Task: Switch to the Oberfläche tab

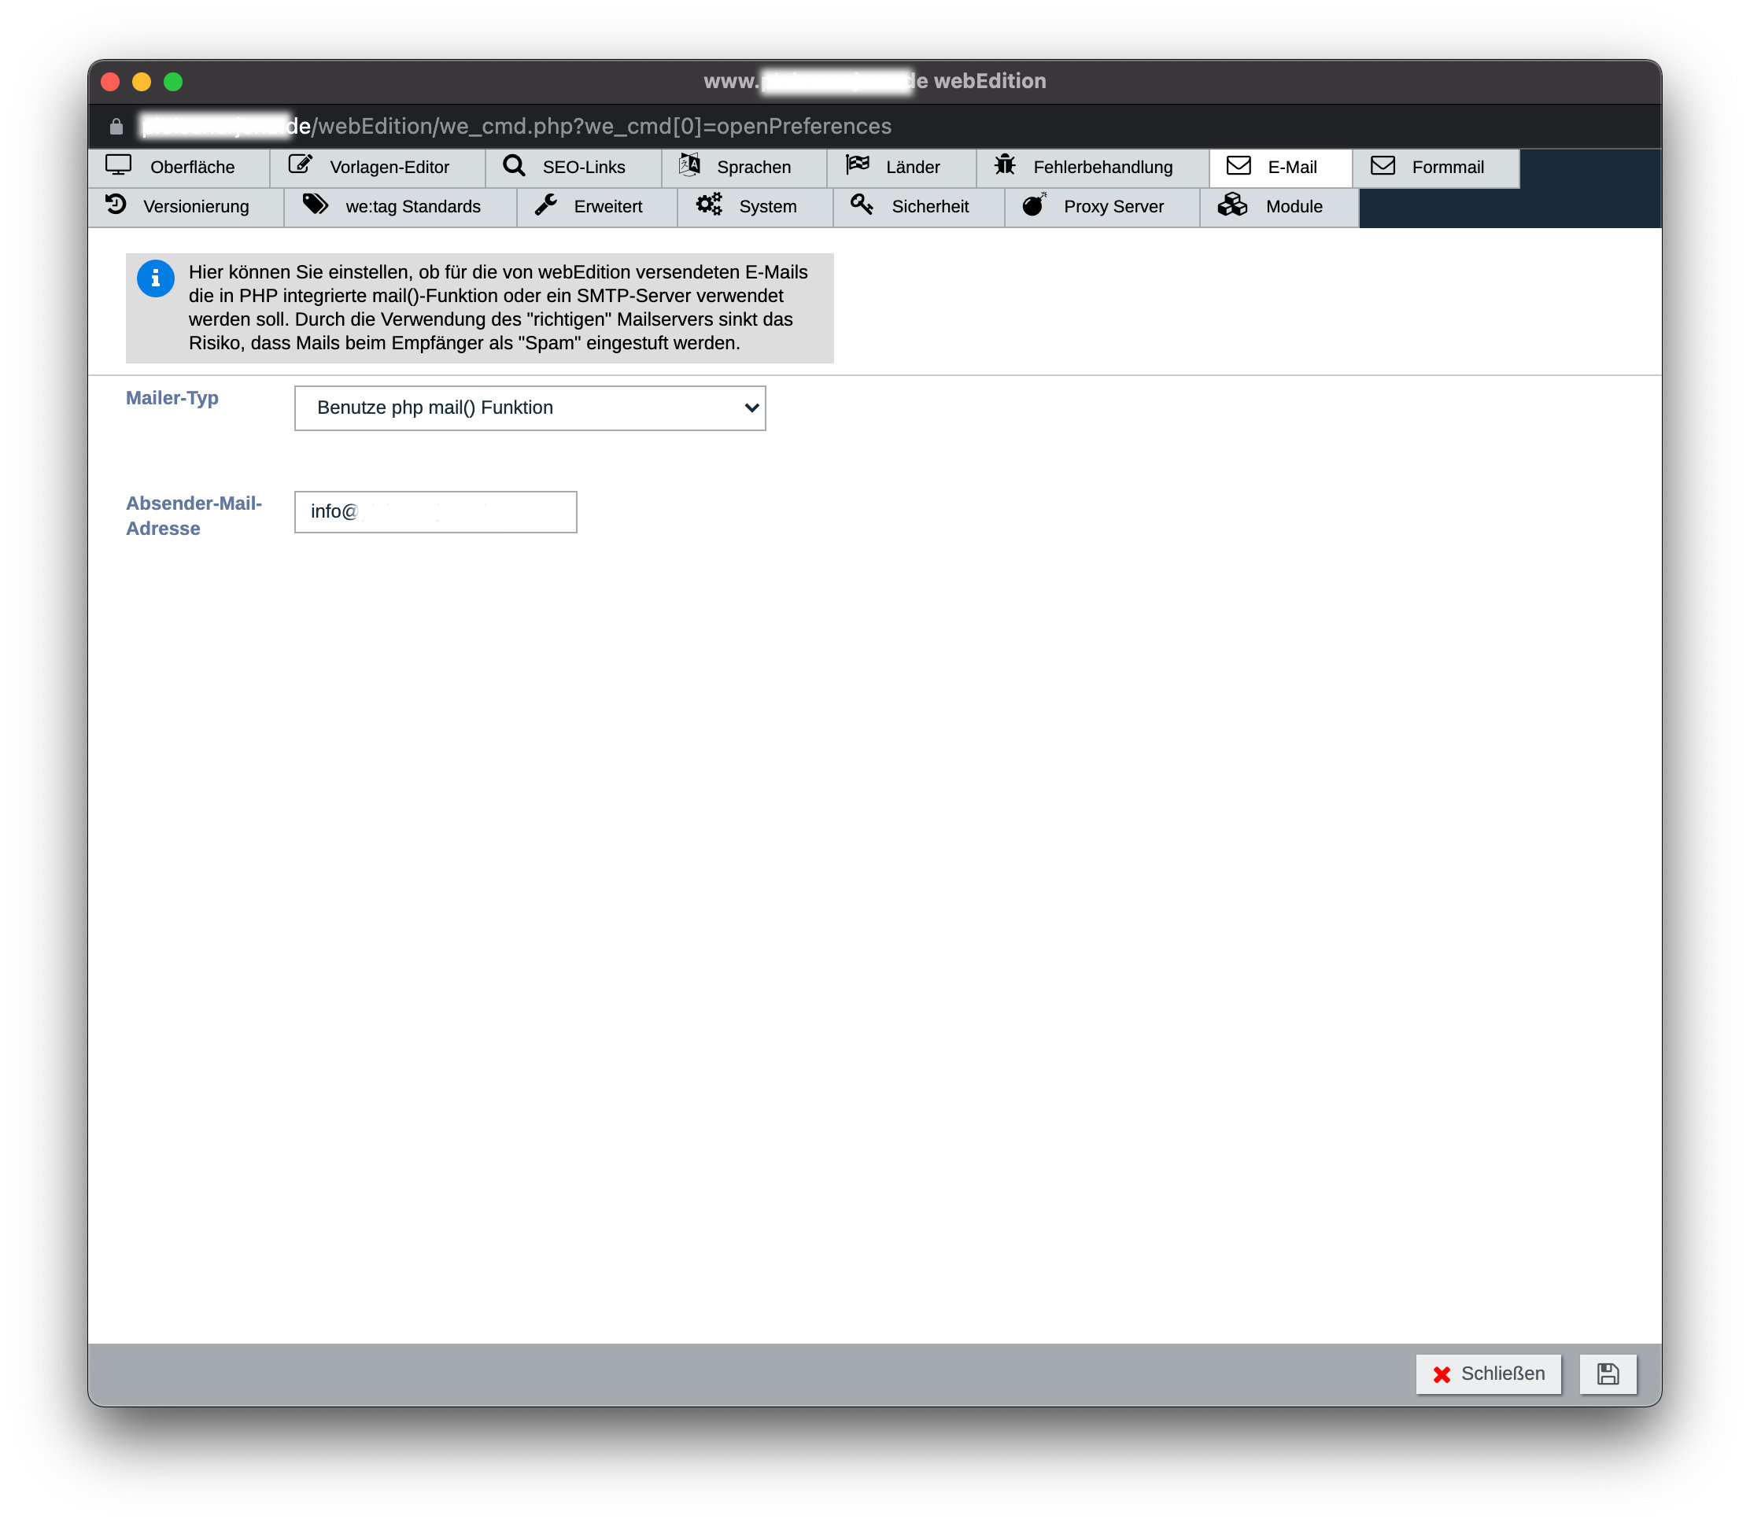Action: pos(179,168)
